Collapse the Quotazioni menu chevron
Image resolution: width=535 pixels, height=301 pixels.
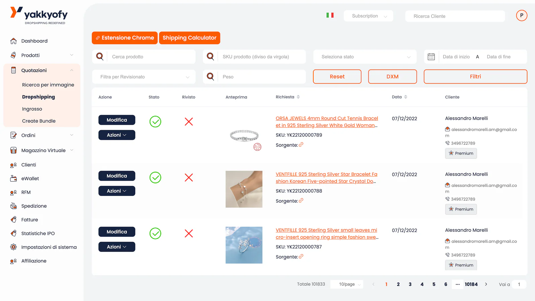[x=72, y=70]
